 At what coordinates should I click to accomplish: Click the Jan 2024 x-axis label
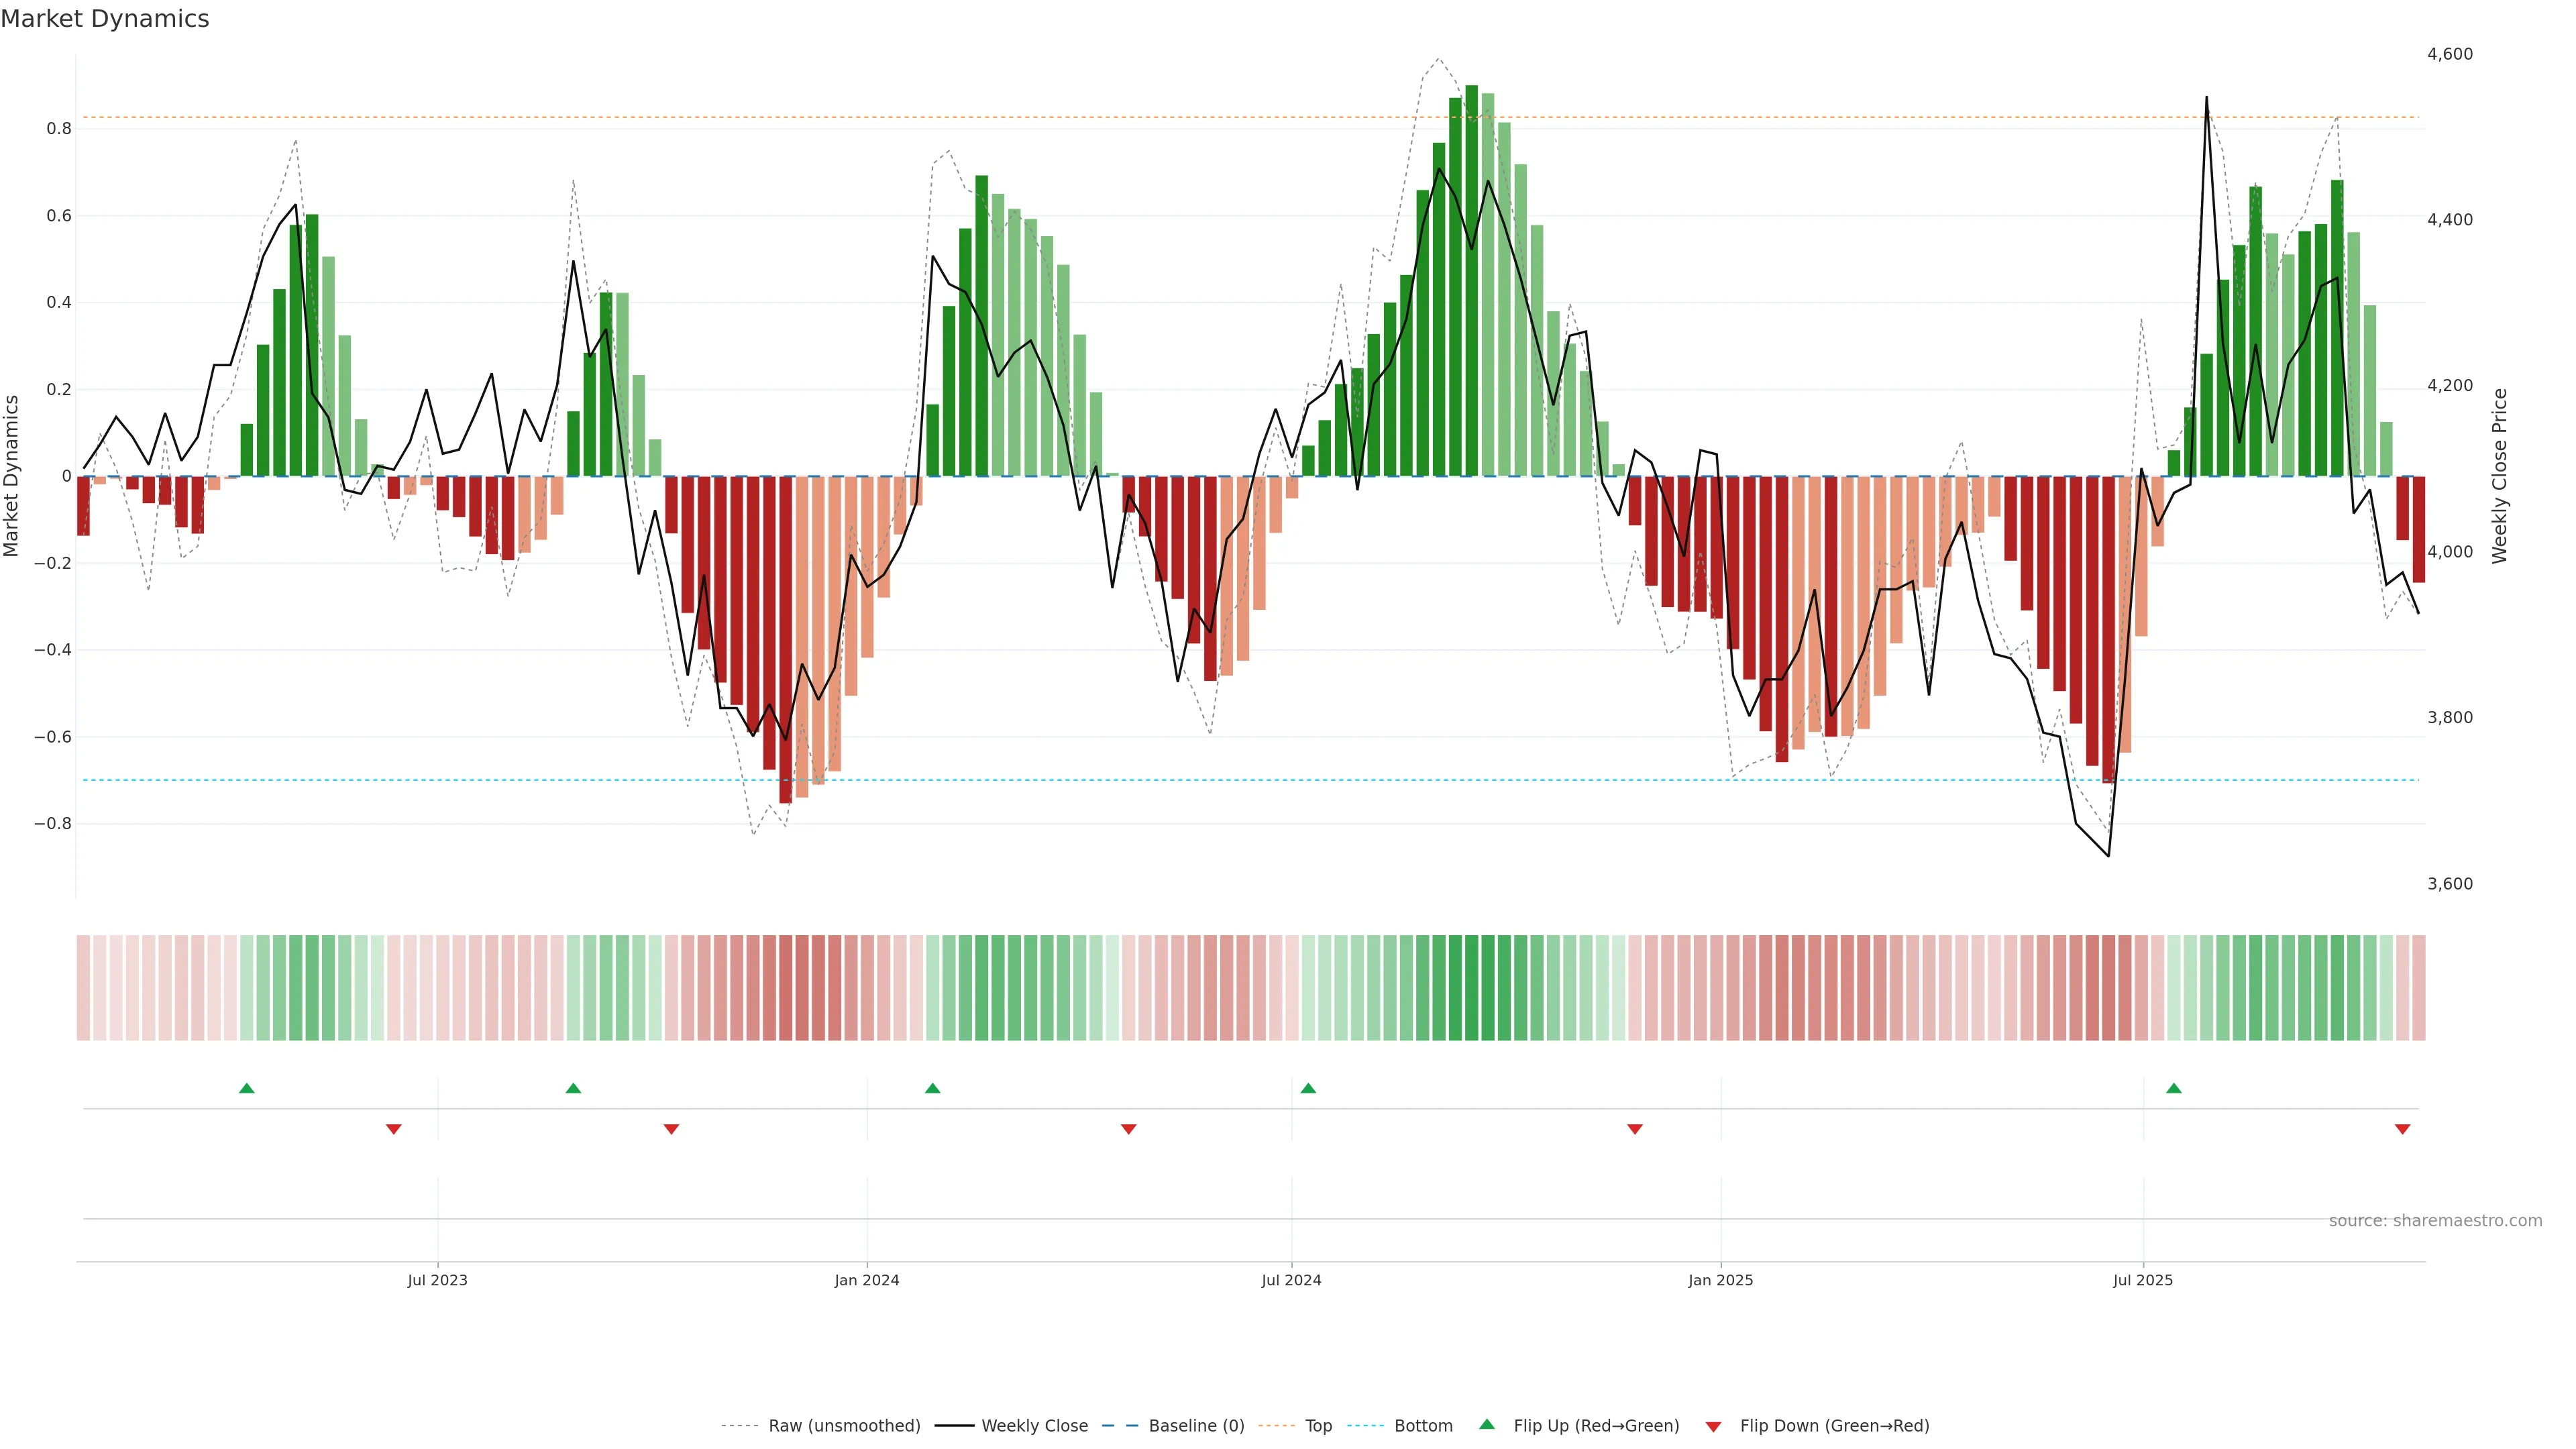(x=867, y=1280)
